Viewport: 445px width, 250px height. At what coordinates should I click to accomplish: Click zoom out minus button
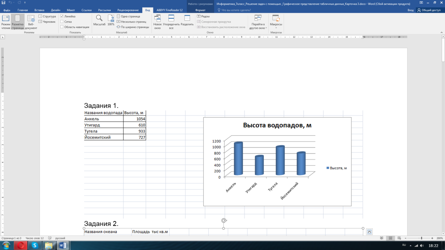tap(405, 238)
